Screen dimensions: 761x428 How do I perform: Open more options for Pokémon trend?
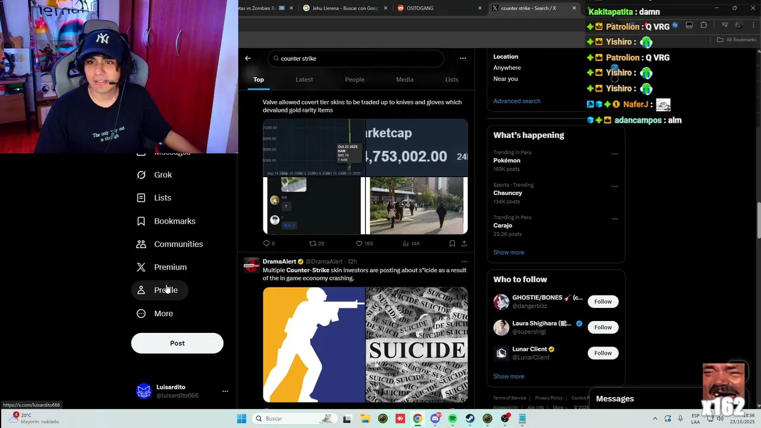[x=615, y=154]
